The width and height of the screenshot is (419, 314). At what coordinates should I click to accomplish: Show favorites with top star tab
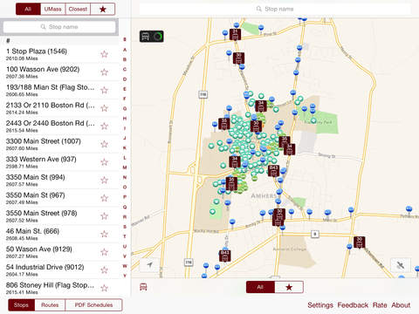click(x=103, y=9)
